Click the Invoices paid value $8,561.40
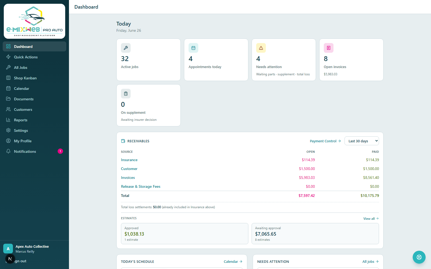 point(371,178)
